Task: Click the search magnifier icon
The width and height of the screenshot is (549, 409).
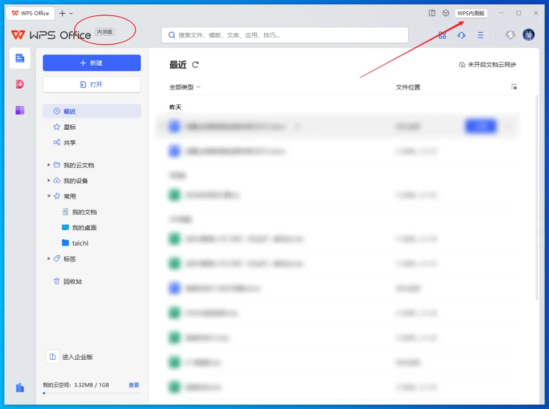Action: click(172, 35)
